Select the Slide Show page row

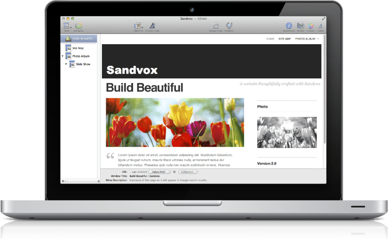click(79, 64)
